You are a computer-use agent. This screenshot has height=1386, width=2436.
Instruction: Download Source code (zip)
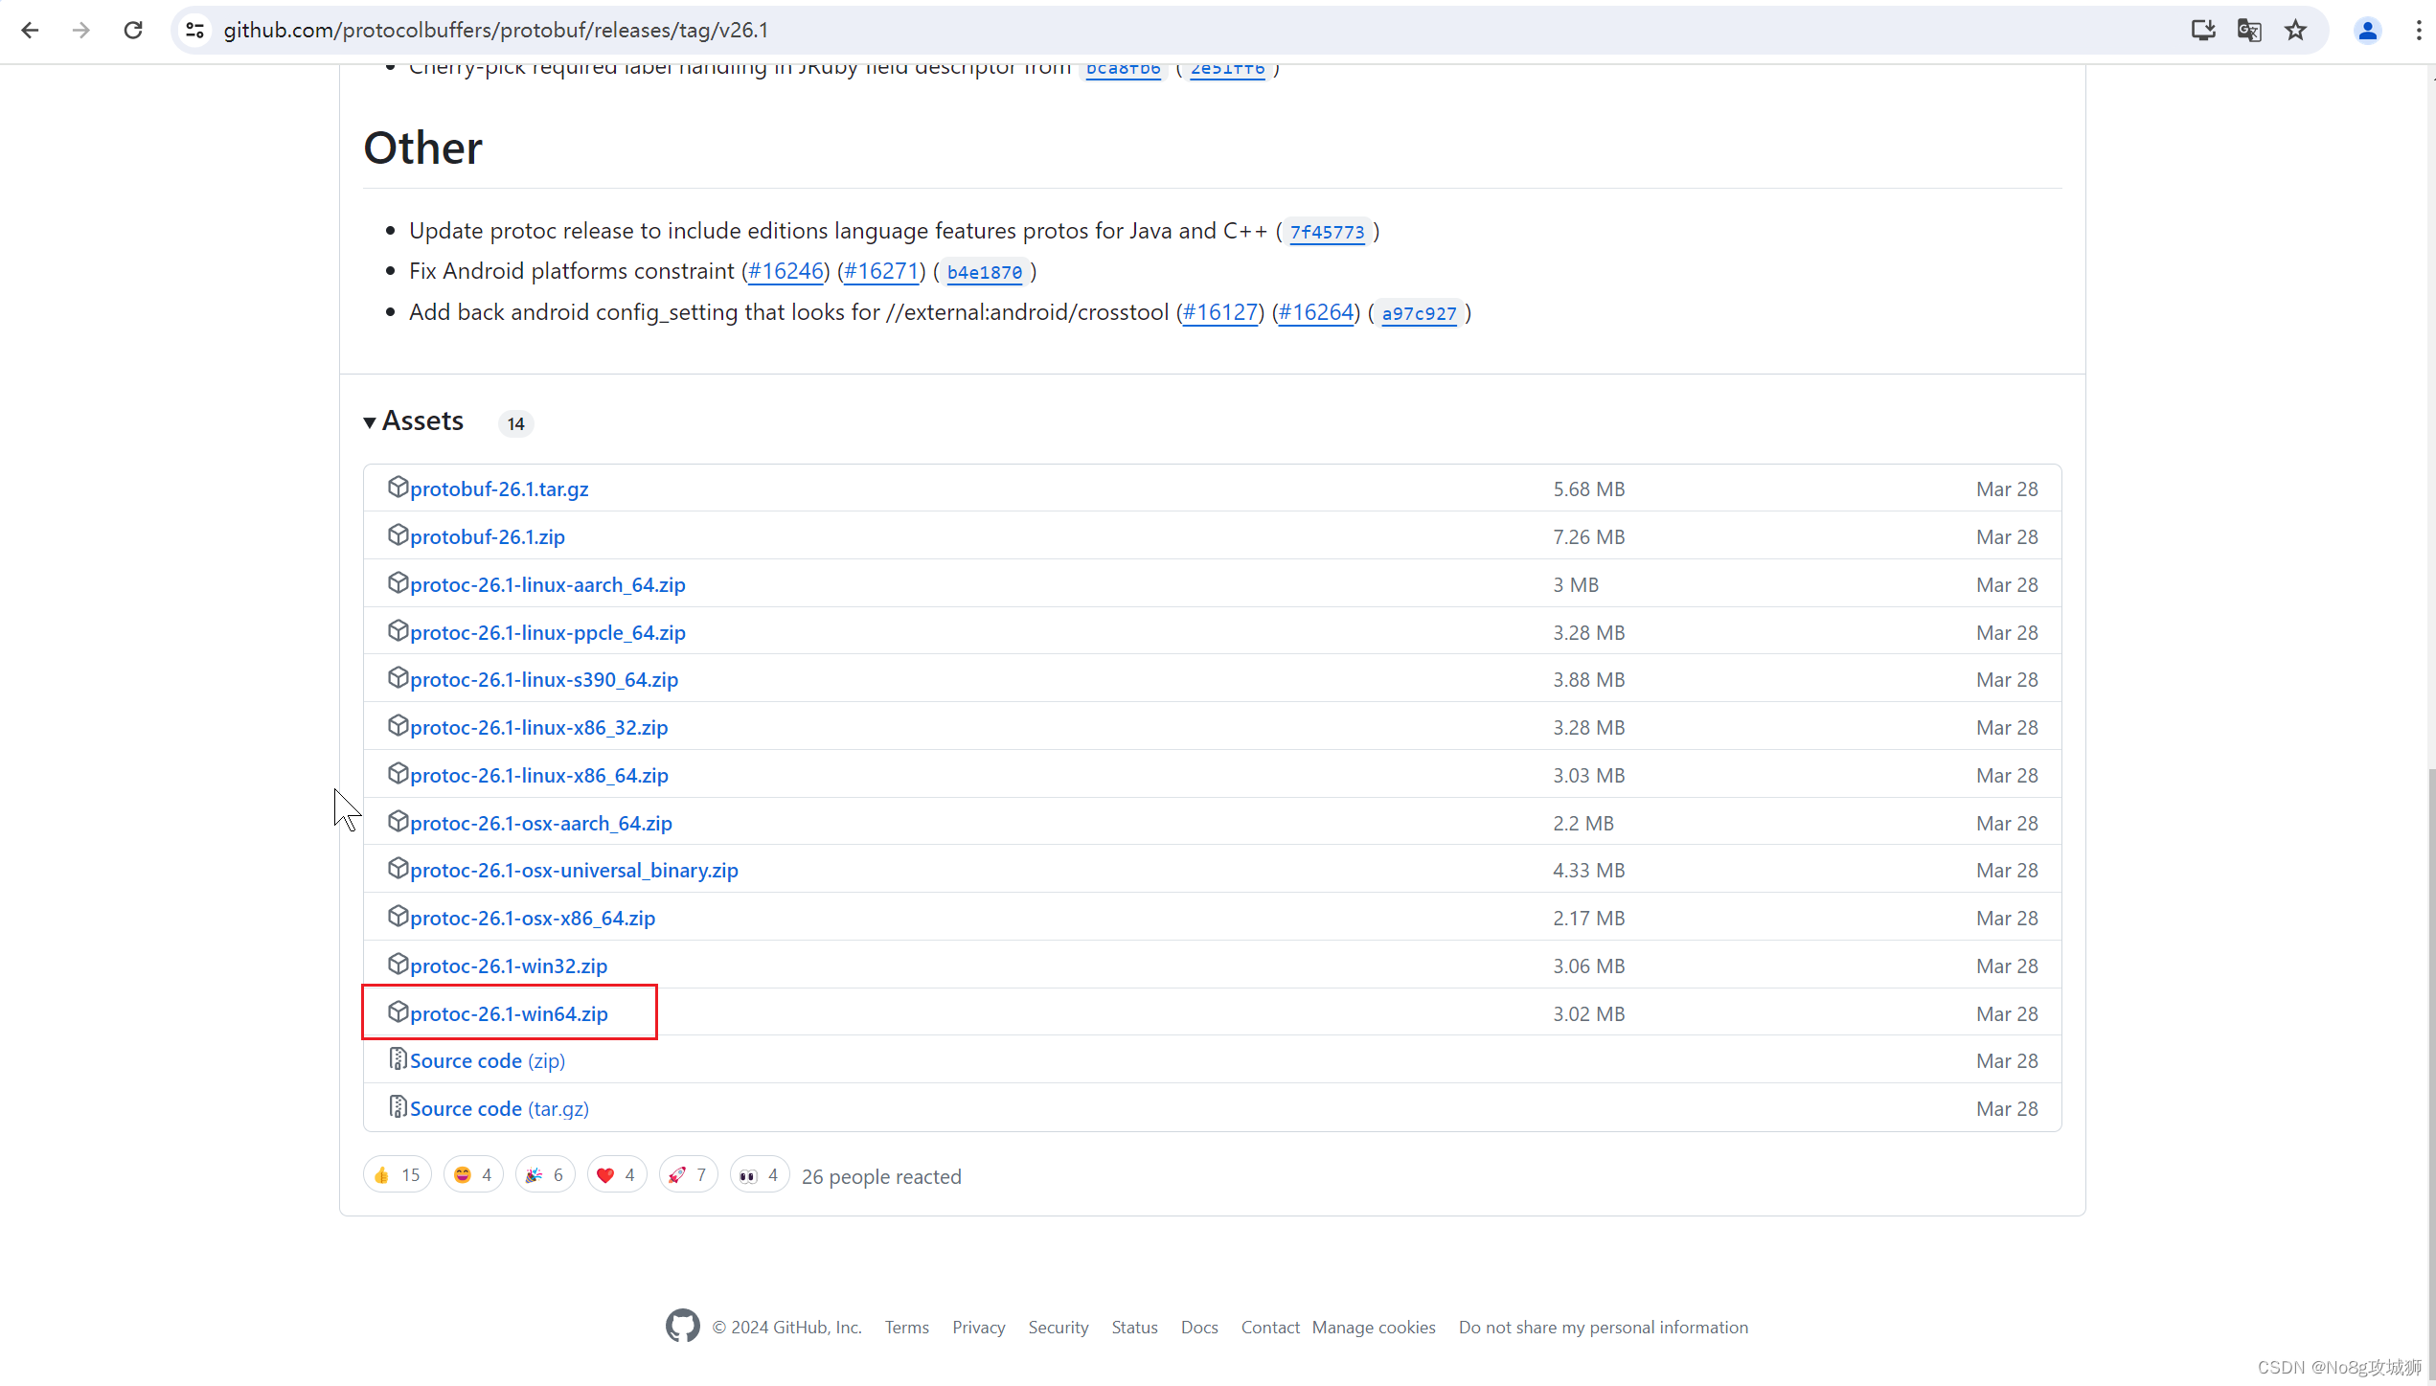tap(488, 1061)
